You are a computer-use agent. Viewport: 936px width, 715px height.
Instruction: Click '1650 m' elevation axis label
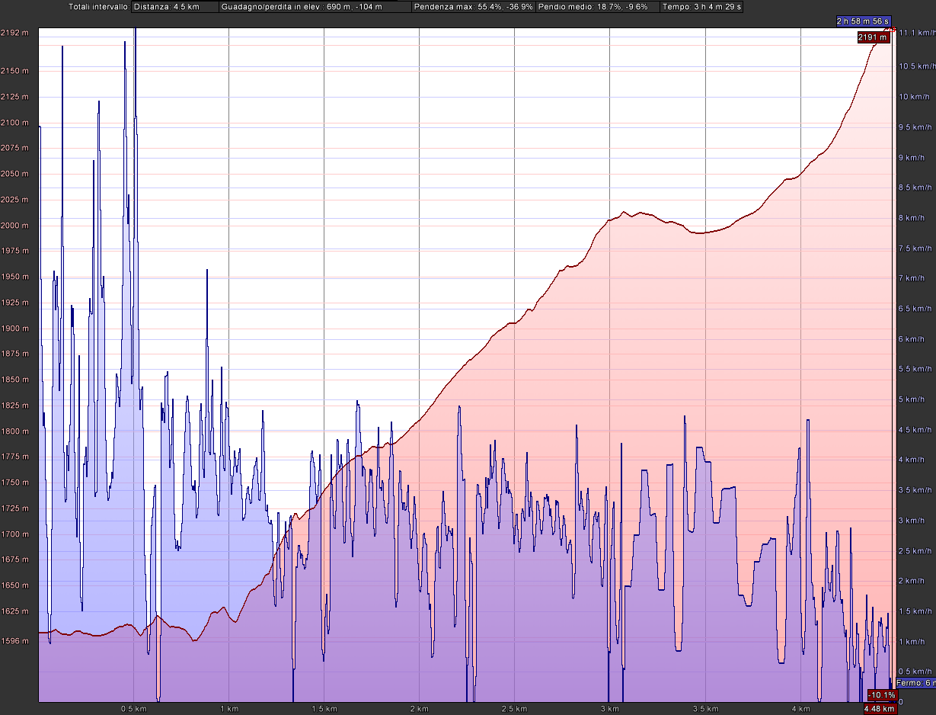click(14, 585)
